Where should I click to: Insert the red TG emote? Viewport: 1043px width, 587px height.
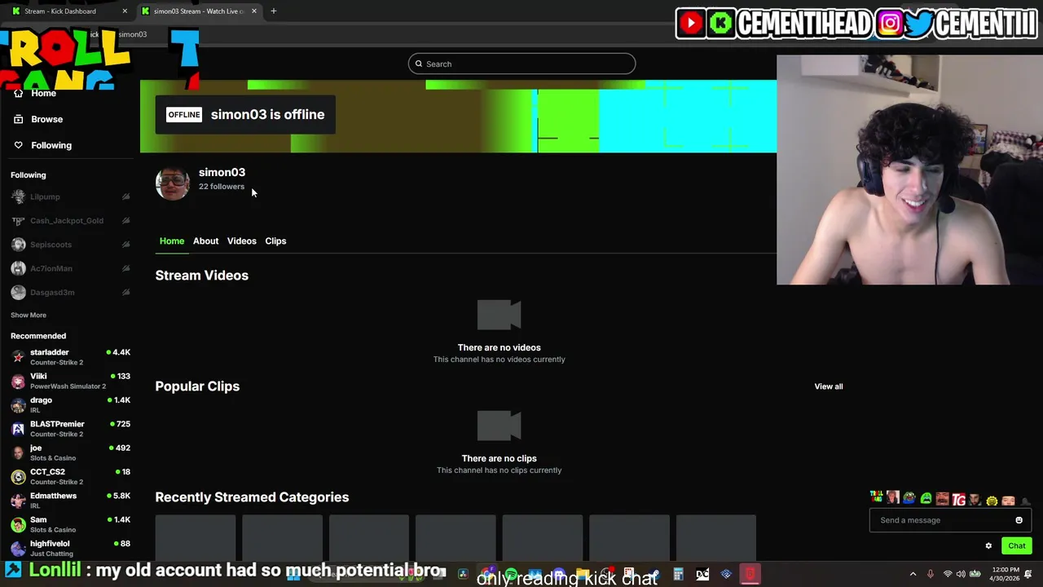pyautogui.click(x=959, y=499)
